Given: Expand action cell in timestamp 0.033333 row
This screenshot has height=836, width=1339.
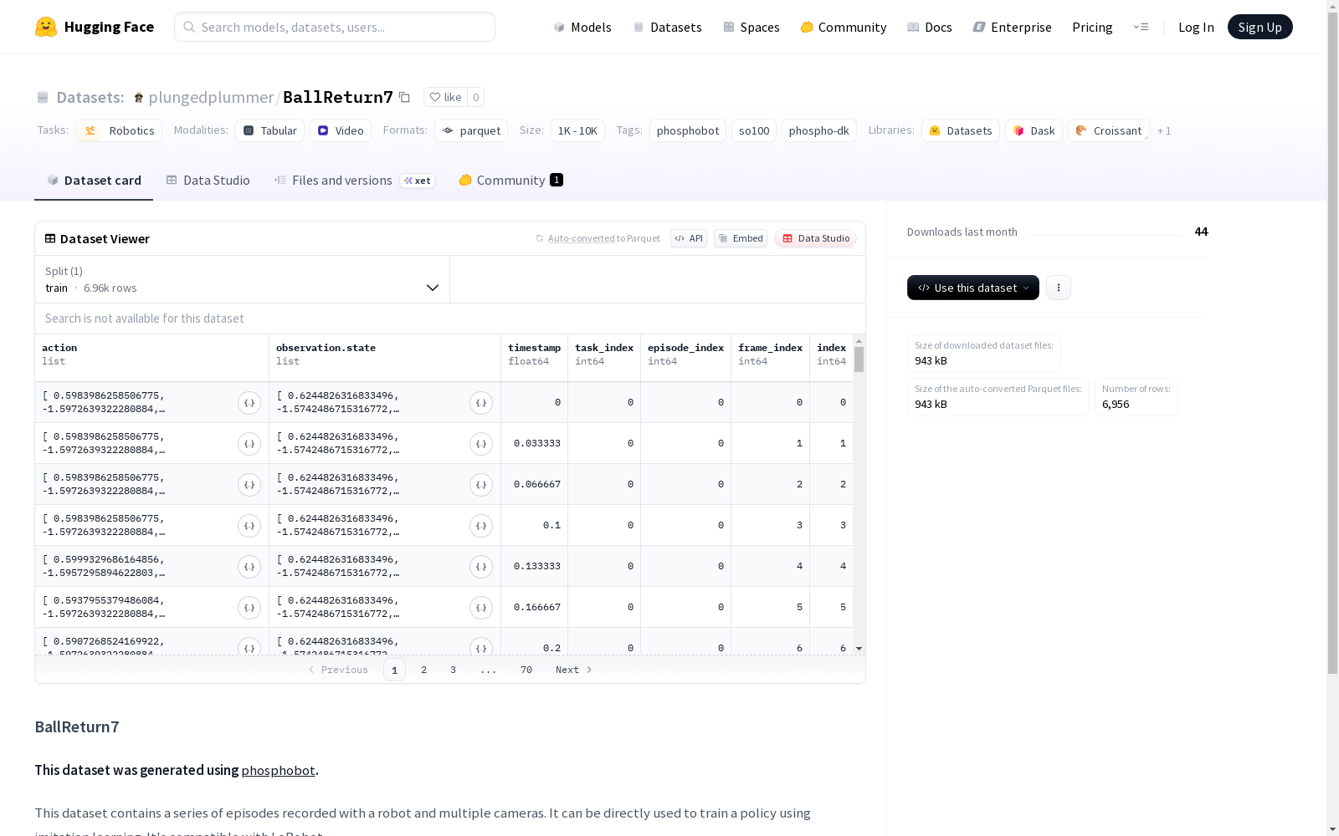Looking at the screenshot, I should coord(249,444).
